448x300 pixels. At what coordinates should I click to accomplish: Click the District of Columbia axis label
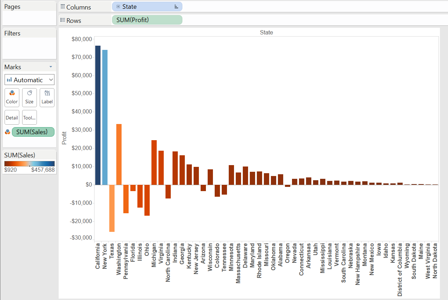click(x=400, y=270)
